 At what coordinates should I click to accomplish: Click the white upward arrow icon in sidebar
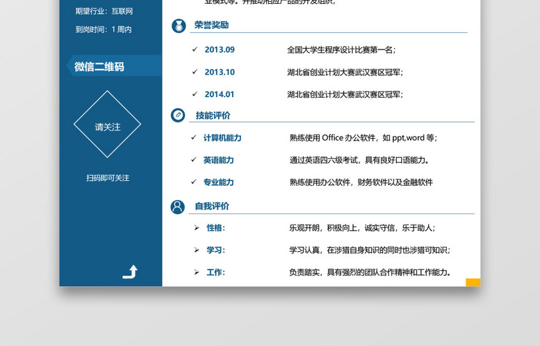(130, 271)
